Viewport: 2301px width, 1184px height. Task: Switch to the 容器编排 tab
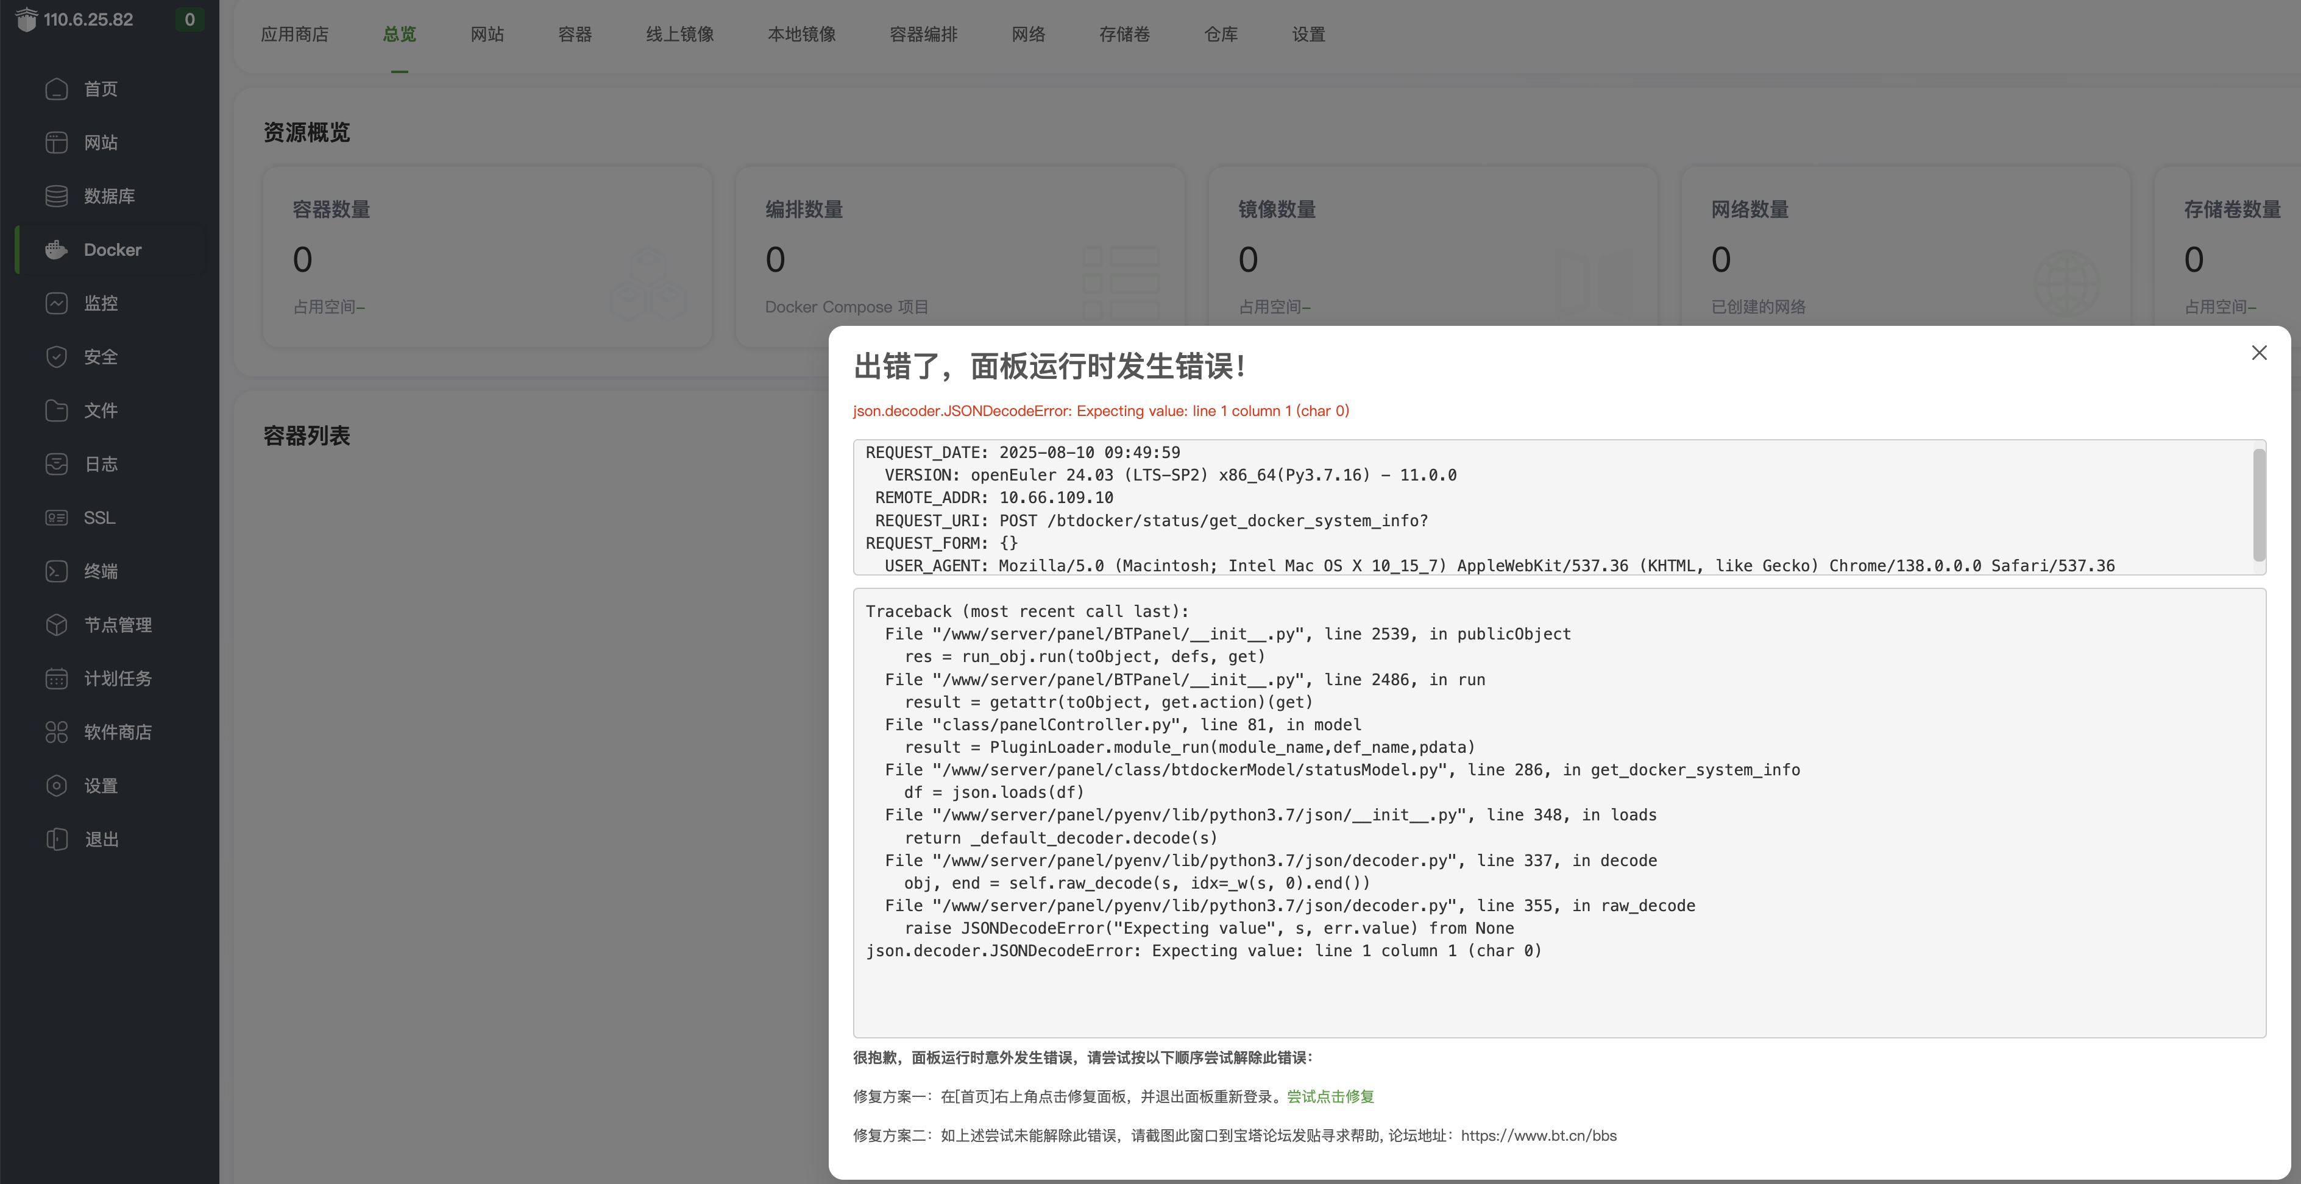(x=924, y=34)
